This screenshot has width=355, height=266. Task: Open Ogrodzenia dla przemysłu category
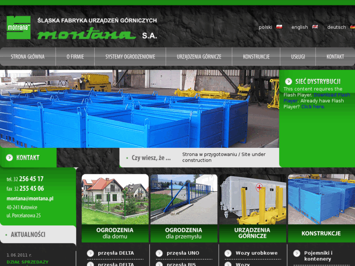pos(184,233)
